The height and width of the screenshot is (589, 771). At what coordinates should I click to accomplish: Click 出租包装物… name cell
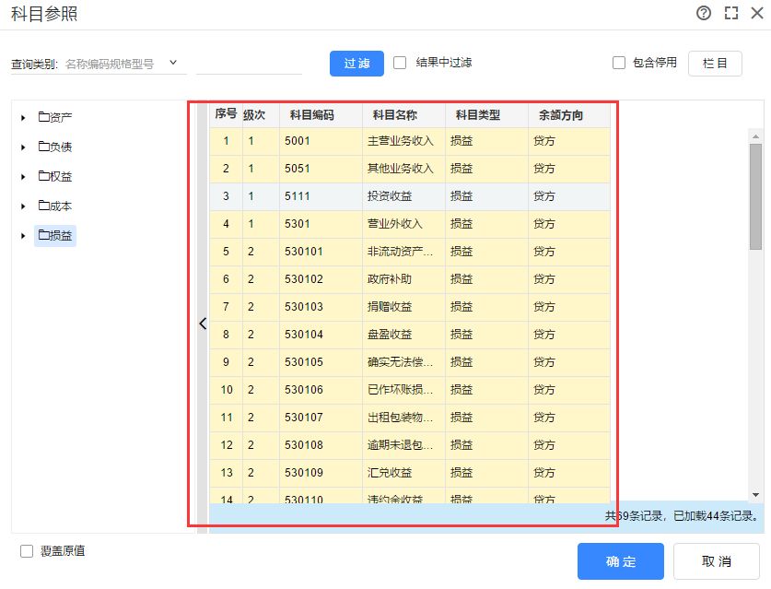click(x=403, y=418)
